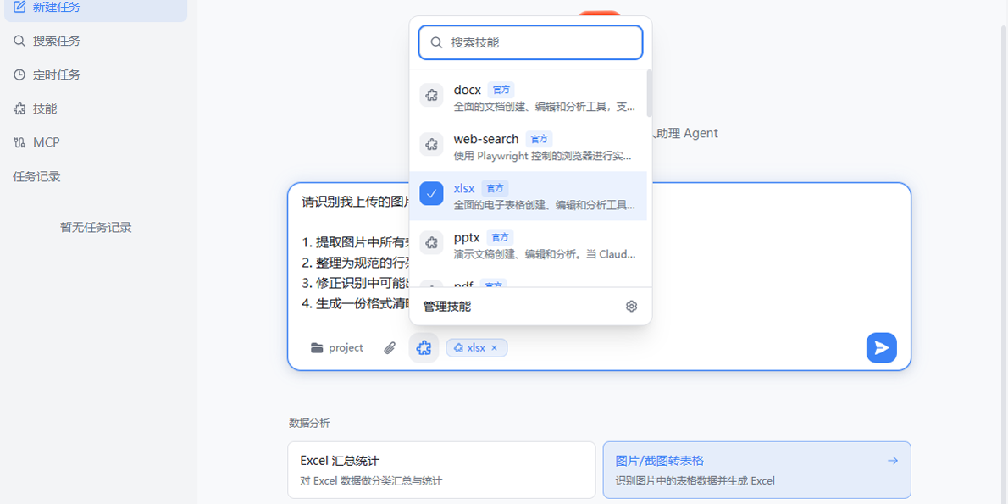
Task: Go to 定时任务 in sidebar
Action: coord(56,75)
